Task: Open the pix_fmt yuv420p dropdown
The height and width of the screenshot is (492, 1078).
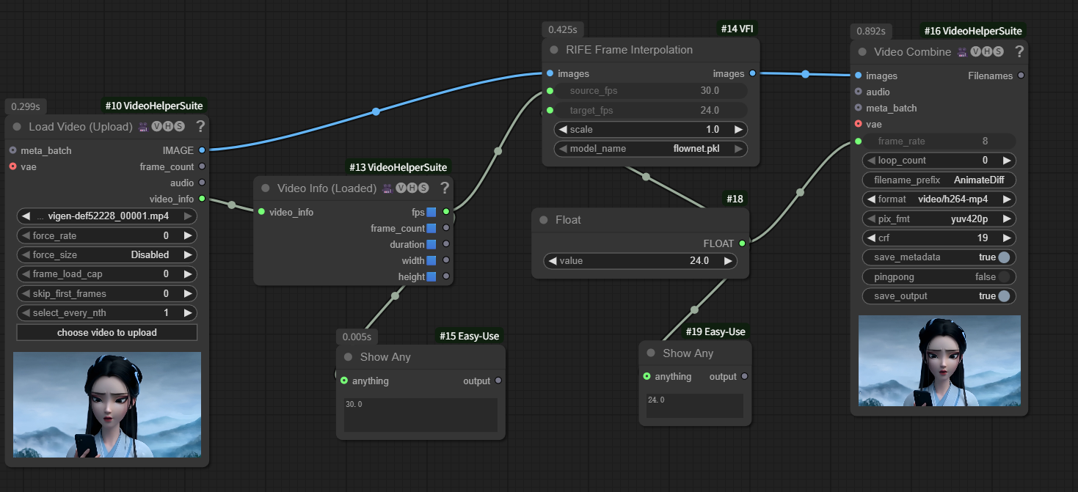Action: [939, 219]
